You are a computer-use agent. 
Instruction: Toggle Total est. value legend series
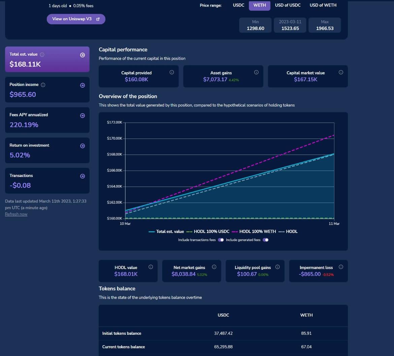click(x=166, y=232)
